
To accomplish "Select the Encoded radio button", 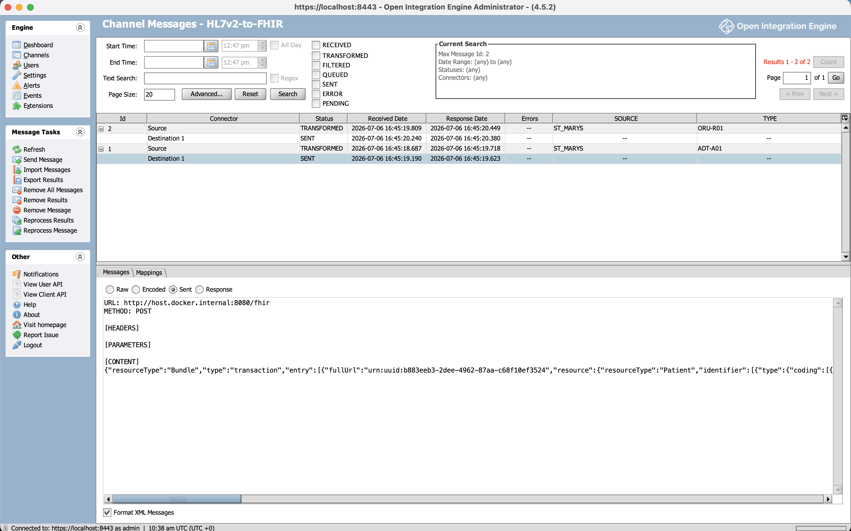I will click(136, 290).
